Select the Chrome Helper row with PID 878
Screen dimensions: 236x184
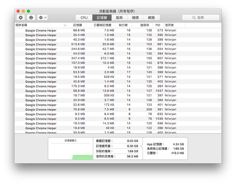pyautogui.click(x=118, y=63)
